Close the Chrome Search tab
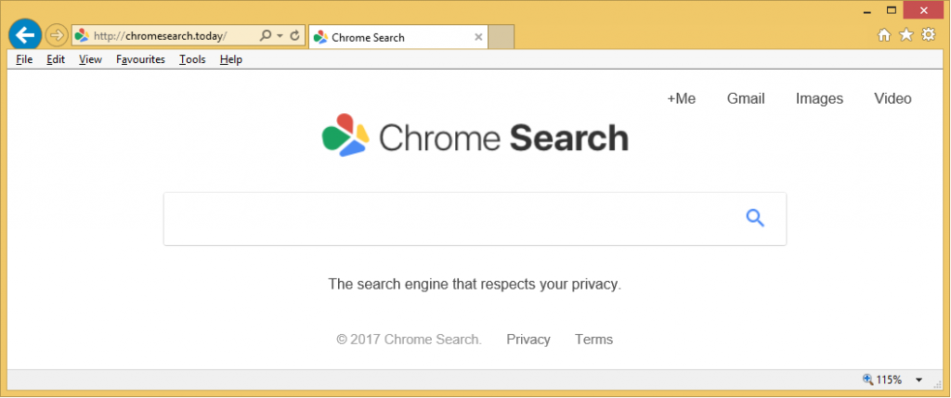 point(478,38)
